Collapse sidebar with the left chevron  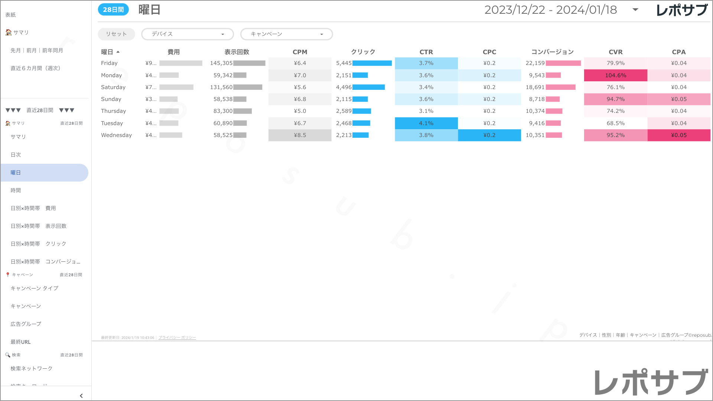click(81, 396)
